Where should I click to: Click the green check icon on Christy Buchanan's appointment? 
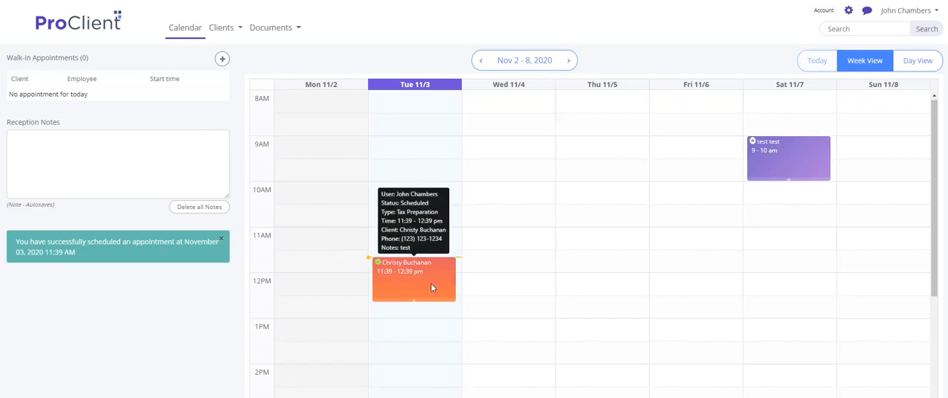(x=378, y=262)
